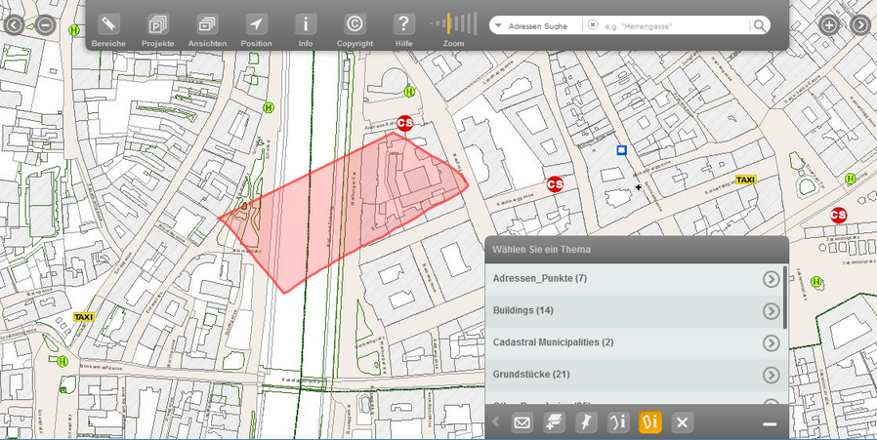Expand the Buildings (14) arrow
Viewport: 877px width, 440px height.
771,311
